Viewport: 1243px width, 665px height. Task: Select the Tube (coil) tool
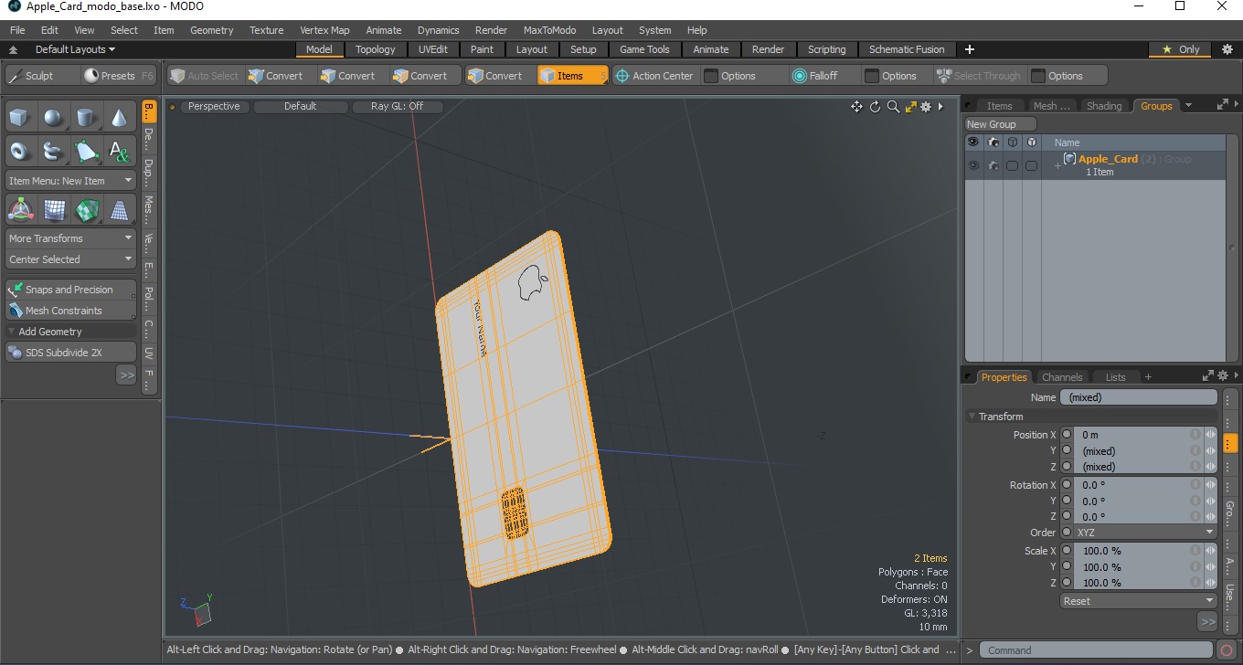(x=53, y=151)
